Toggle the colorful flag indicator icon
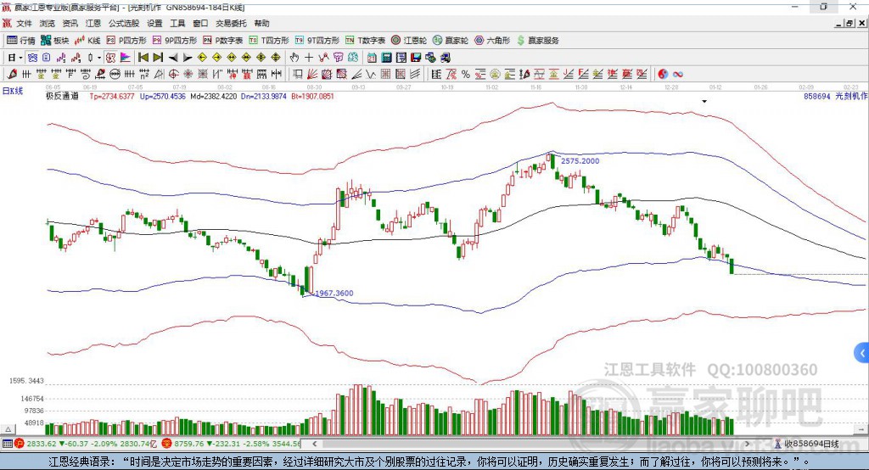 126,58
